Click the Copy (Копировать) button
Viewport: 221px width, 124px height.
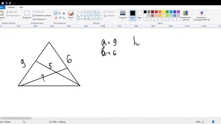13,15
